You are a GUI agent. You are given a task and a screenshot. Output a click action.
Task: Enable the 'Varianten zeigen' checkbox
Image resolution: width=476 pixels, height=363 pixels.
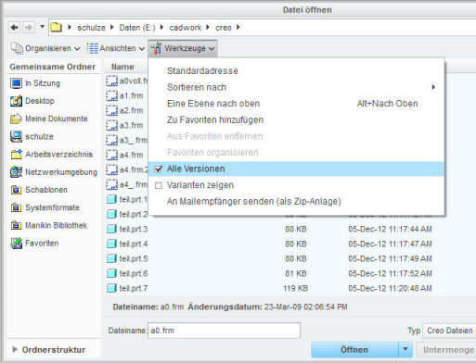(159, 185)
